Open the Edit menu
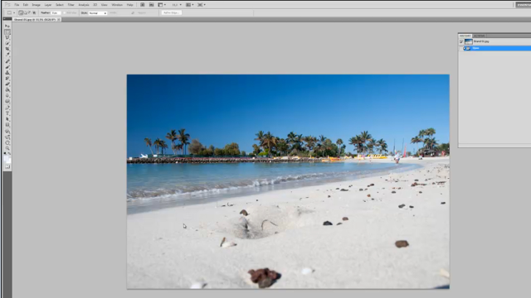This screenshot has height=298, width=531. 26,5
